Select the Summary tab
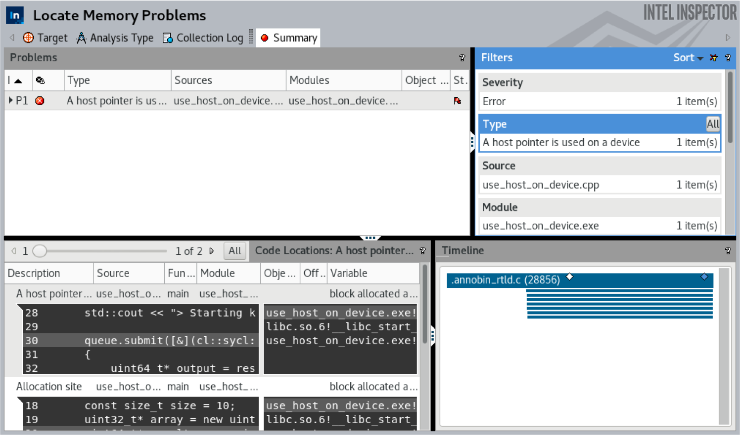The image size is (742, 435). (288, 38)
